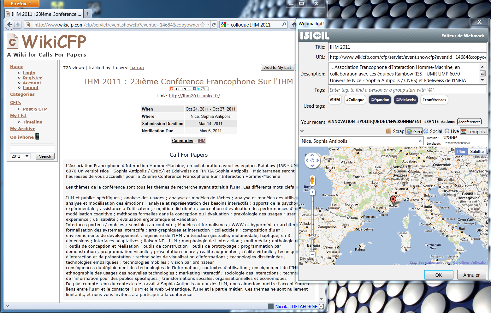Screen dimensions: 491x313
Task: Open My List in sidebar
Action: coord(18,116)
